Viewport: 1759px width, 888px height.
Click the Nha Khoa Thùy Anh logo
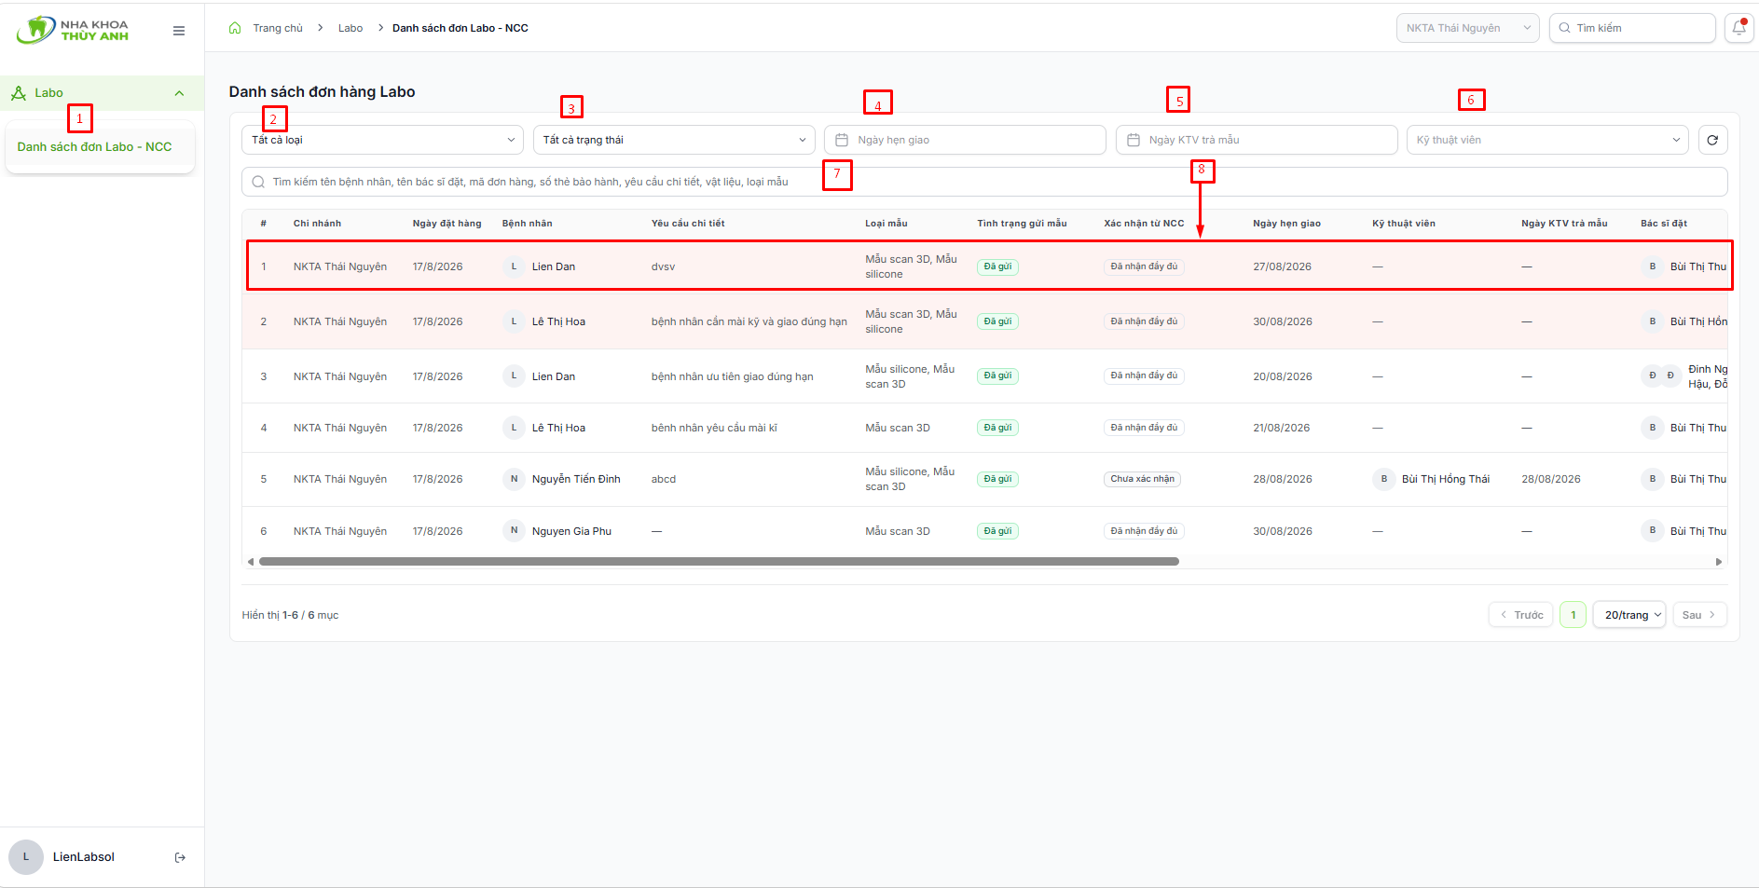(73, 30)
